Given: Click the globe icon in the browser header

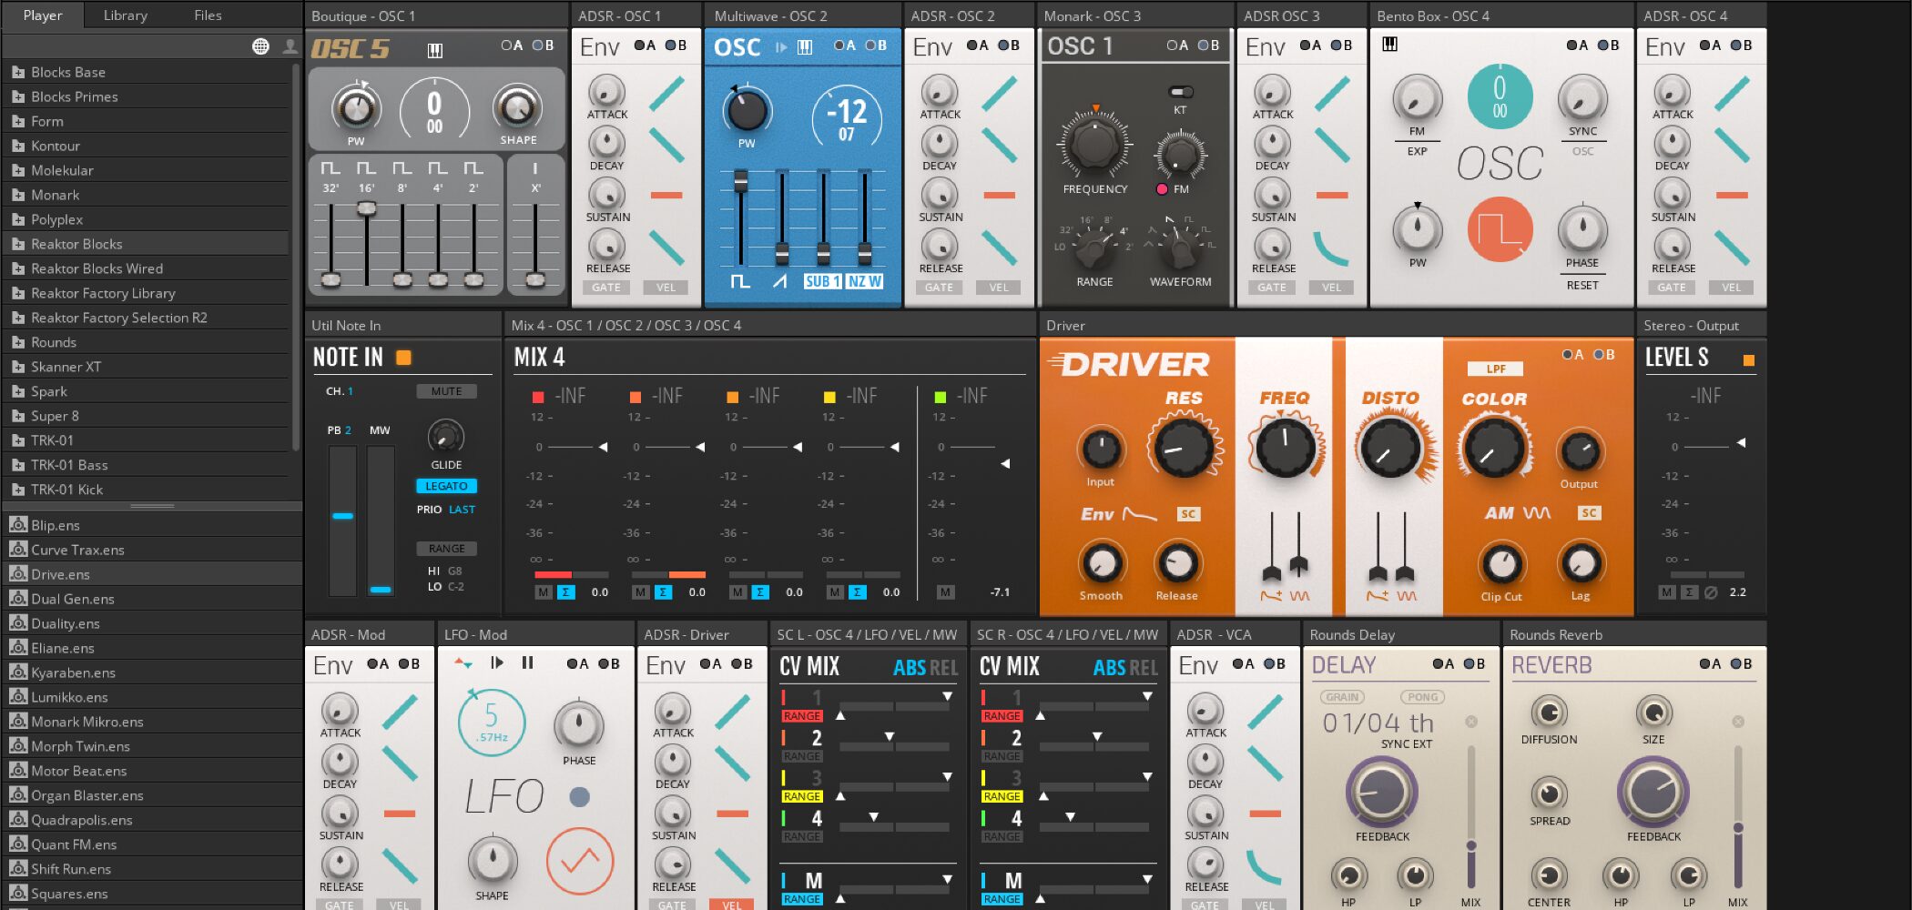Looking at the screenshot, I should tap(260, 46).
